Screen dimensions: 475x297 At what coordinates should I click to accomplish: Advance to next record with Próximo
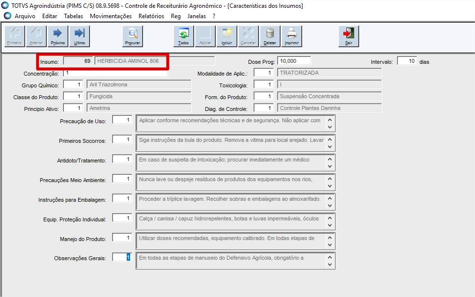click(x=58, y=36)
